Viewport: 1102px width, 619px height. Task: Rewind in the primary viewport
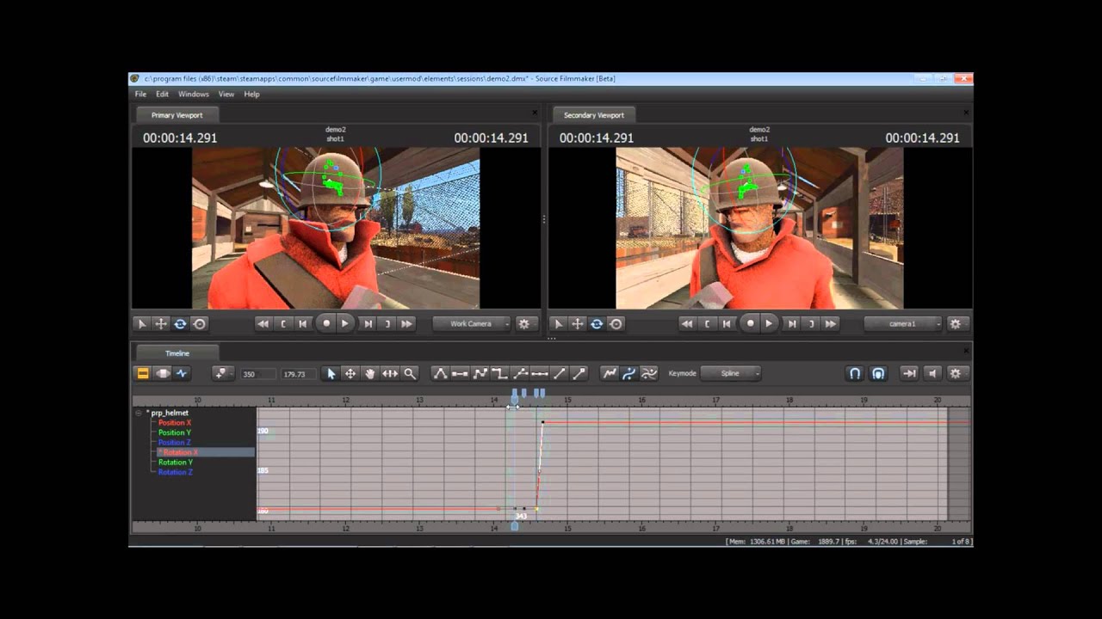[263, 324]
